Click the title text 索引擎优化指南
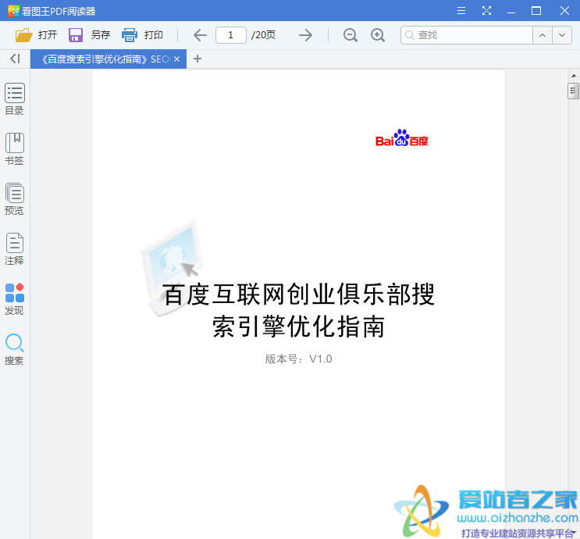The height and width of the screenshot is (539, 580). (298, 327)
